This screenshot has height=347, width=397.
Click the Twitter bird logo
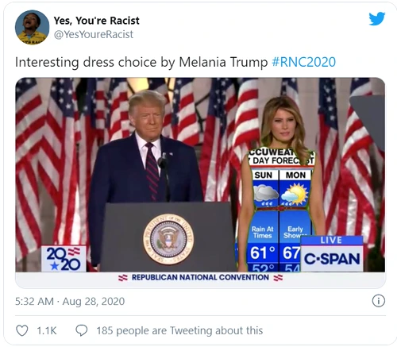point(377,18)
